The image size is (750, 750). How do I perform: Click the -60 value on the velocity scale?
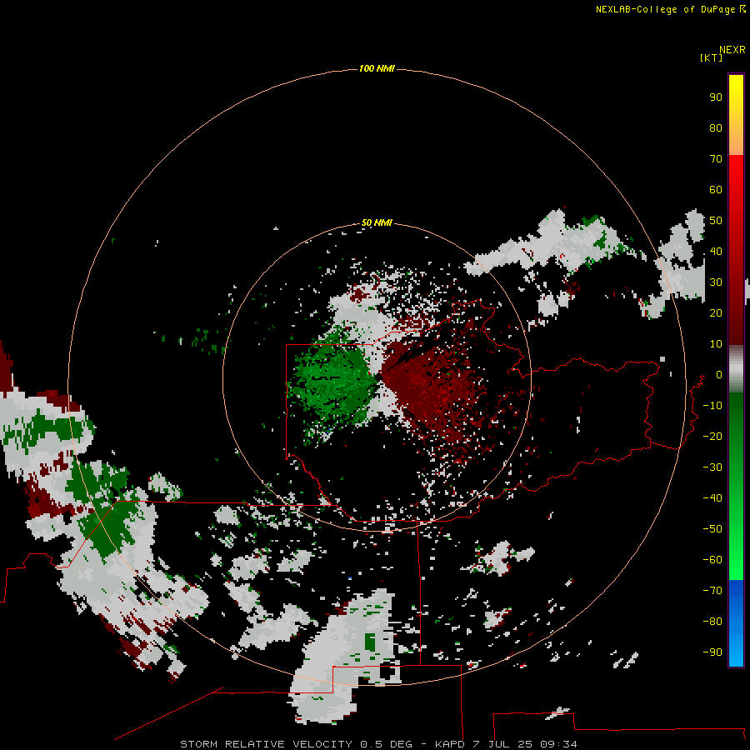click(x=712, y=560)
